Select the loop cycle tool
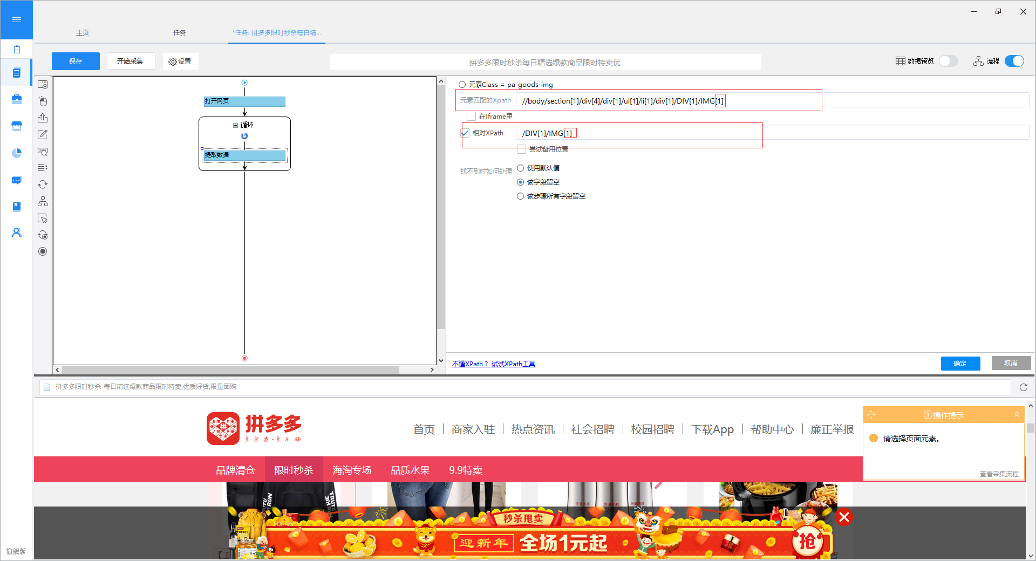 [43, 184]
